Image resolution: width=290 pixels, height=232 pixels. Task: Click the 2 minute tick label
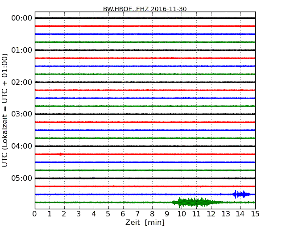(x=64, y=214)
